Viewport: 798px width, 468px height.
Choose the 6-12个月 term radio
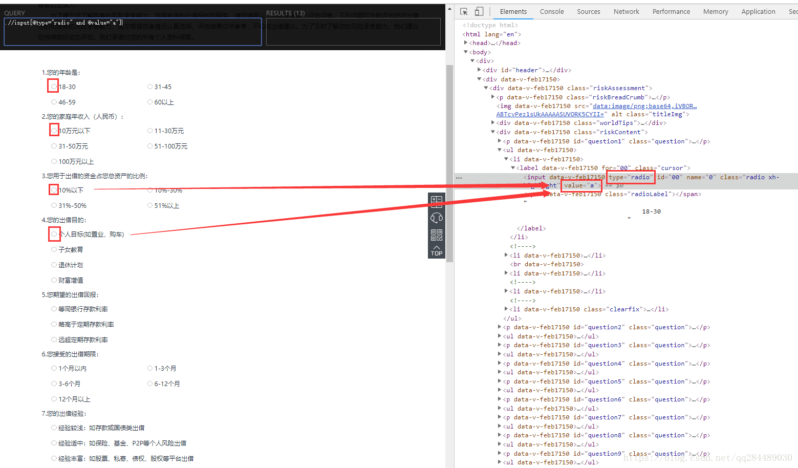coord(150,384)
